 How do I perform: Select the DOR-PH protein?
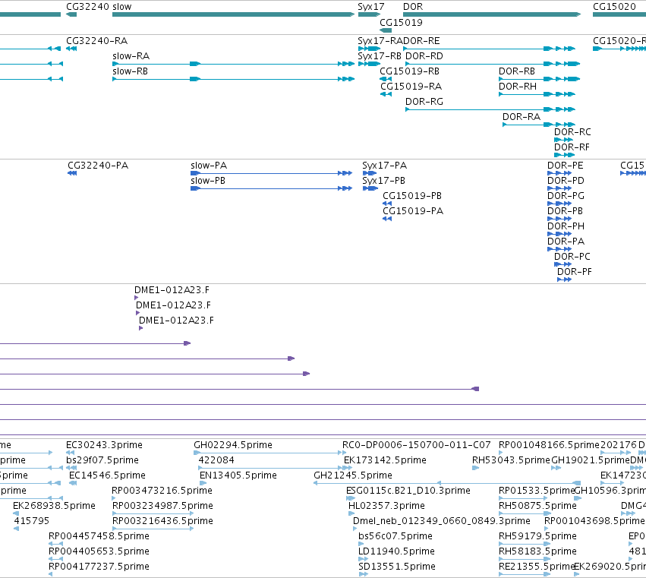(x=559, y=234)
